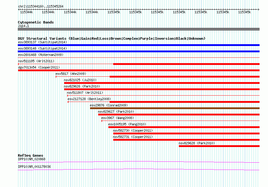Click the esv3893137 (Suktitipat2014) variant label

tap(42, 42)
